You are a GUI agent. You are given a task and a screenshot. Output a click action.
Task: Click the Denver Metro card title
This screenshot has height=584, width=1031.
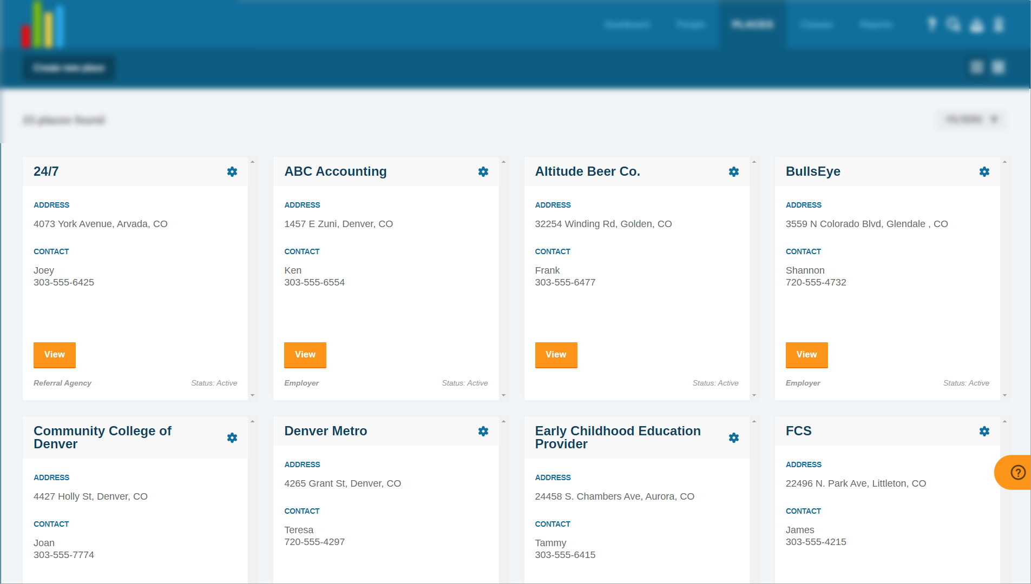coord(326,431)
